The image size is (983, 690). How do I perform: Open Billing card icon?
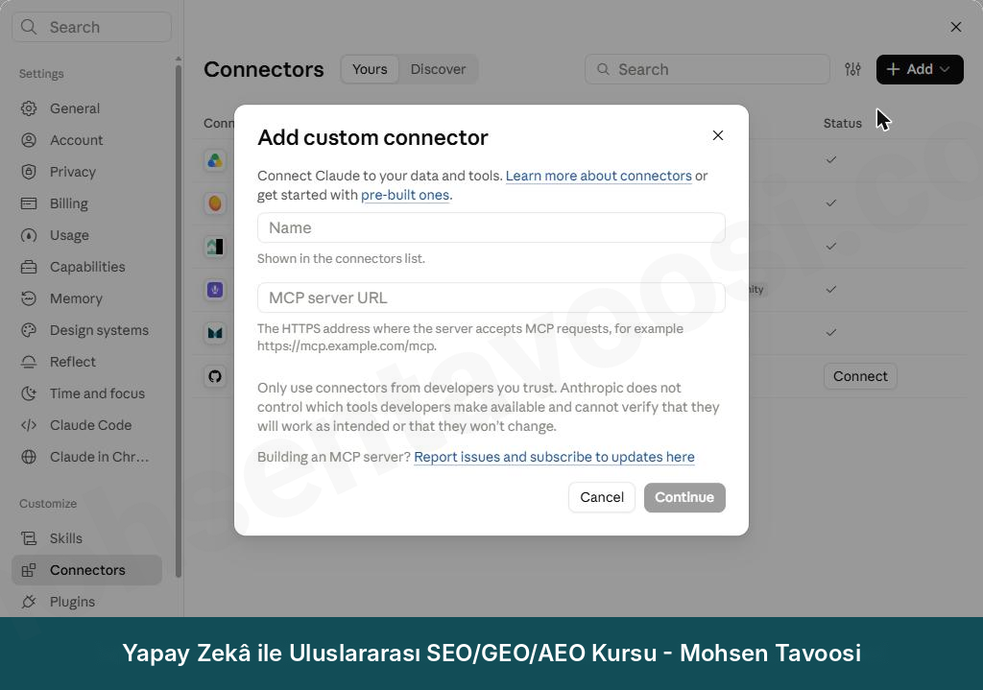[x=29, y=203]
